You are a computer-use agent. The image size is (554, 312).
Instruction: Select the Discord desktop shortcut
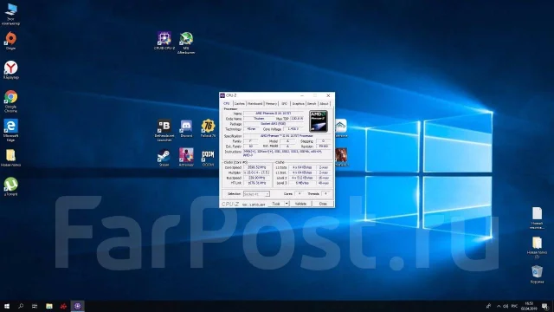[x=186, y=128]
